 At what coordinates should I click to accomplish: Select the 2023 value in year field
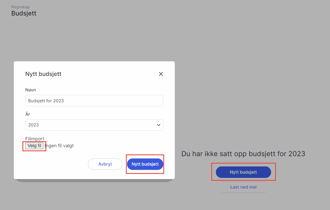tap(33, 125)
